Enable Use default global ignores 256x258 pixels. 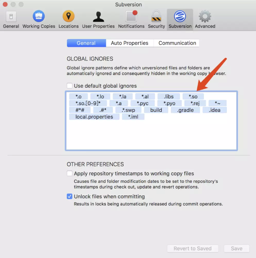(x=69, y=86)
